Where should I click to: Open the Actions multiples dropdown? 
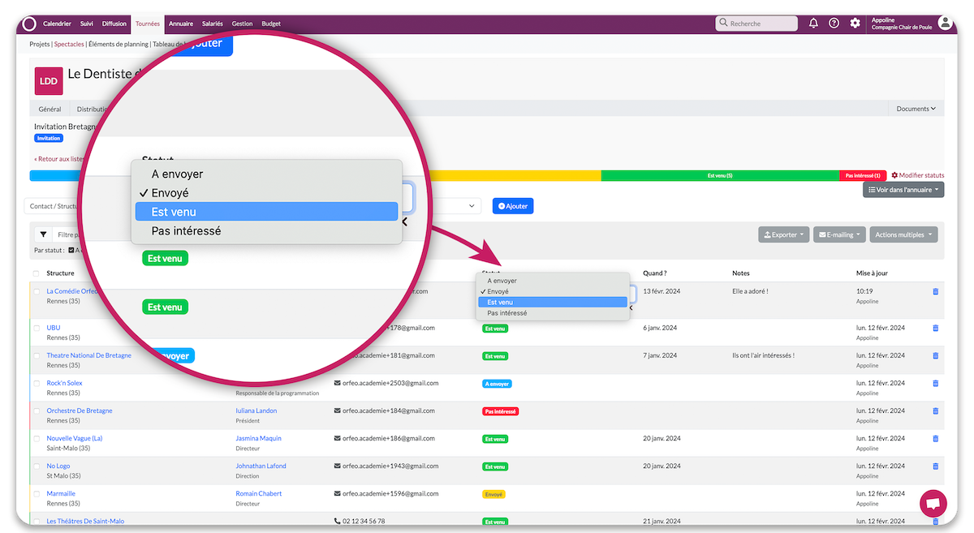pyautogui.click(x=903, y=234)
